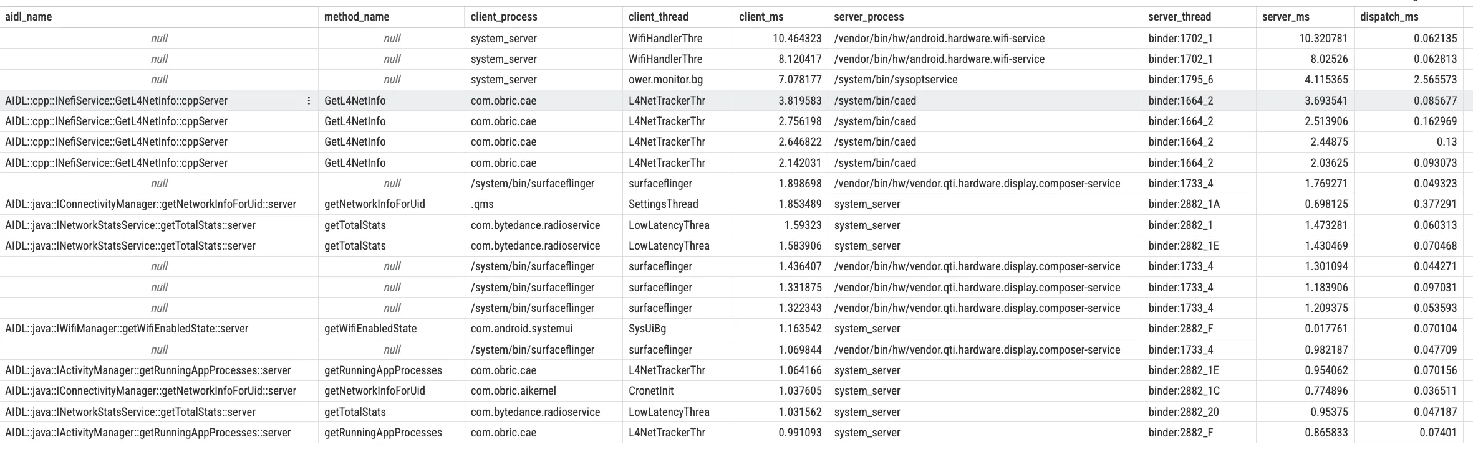Click the com.android.systemui client process cell
Image resolution: width=1473 pixels, height=452 pixels.
[x=521, y=329]
